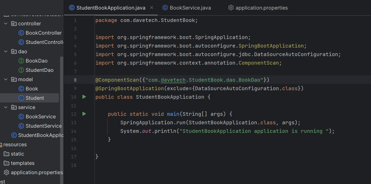
Task: Collapse the dao package chevron
Action: (x=6, y=51)
